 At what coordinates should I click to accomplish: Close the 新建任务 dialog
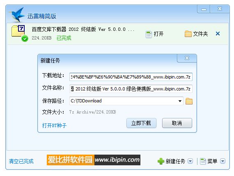click(187, 58)
